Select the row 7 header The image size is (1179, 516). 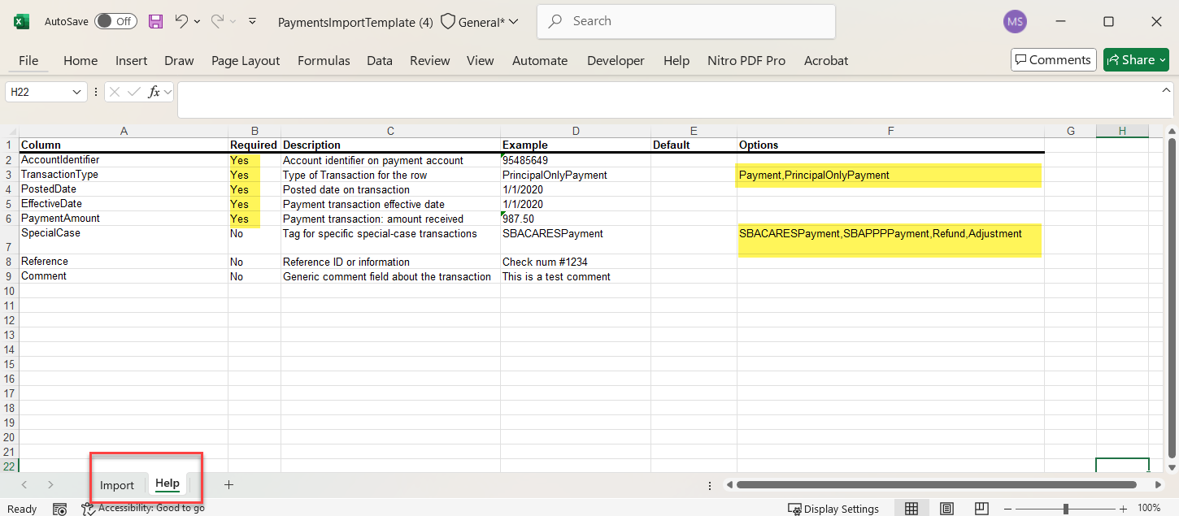click(x=9, y=240)
